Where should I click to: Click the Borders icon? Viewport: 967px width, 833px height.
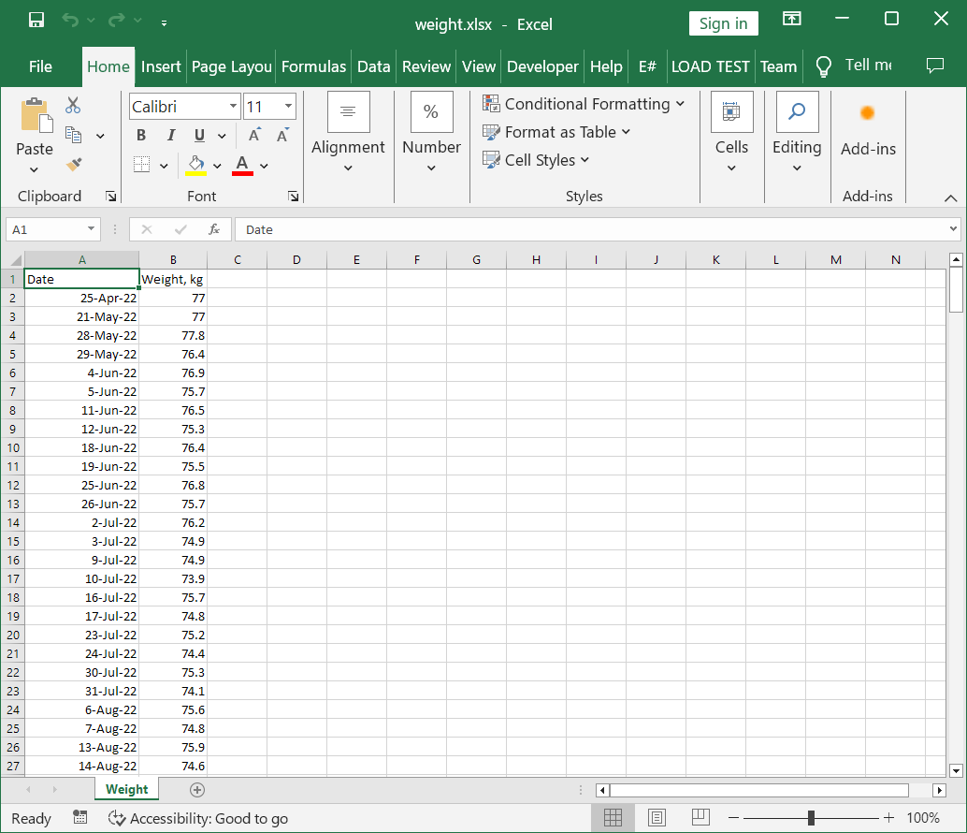tap(142, 165)
